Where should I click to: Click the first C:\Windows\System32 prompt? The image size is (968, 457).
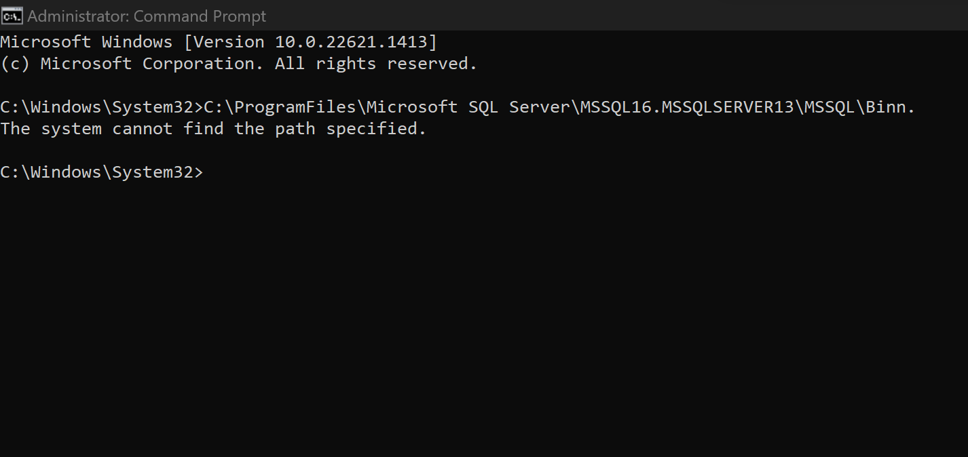(102, 107)
